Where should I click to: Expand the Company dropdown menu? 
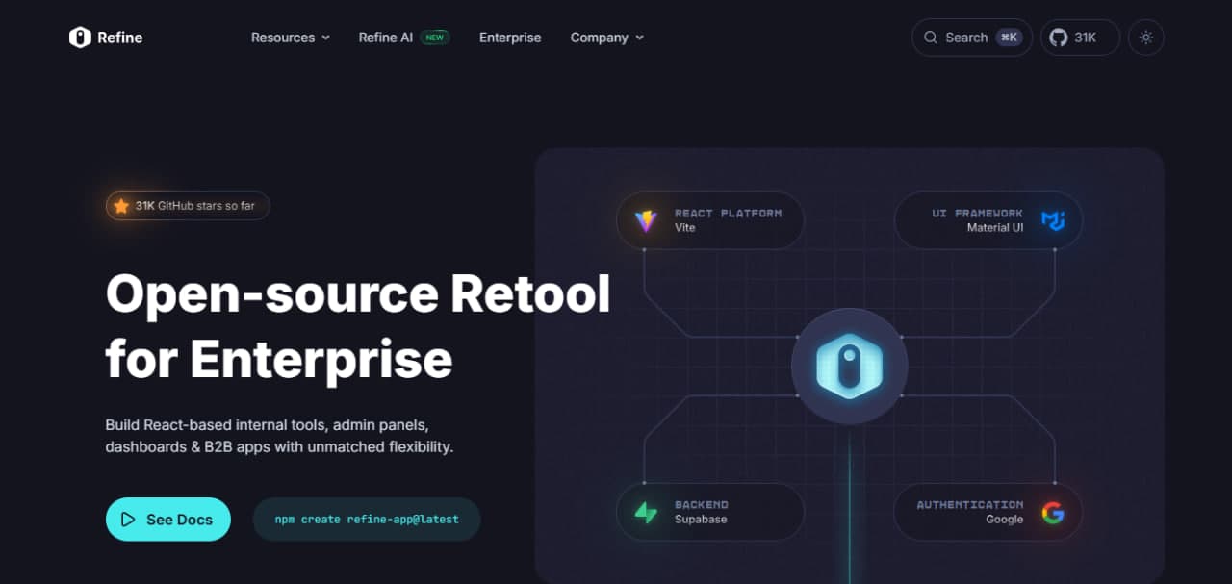click(607, 38)
